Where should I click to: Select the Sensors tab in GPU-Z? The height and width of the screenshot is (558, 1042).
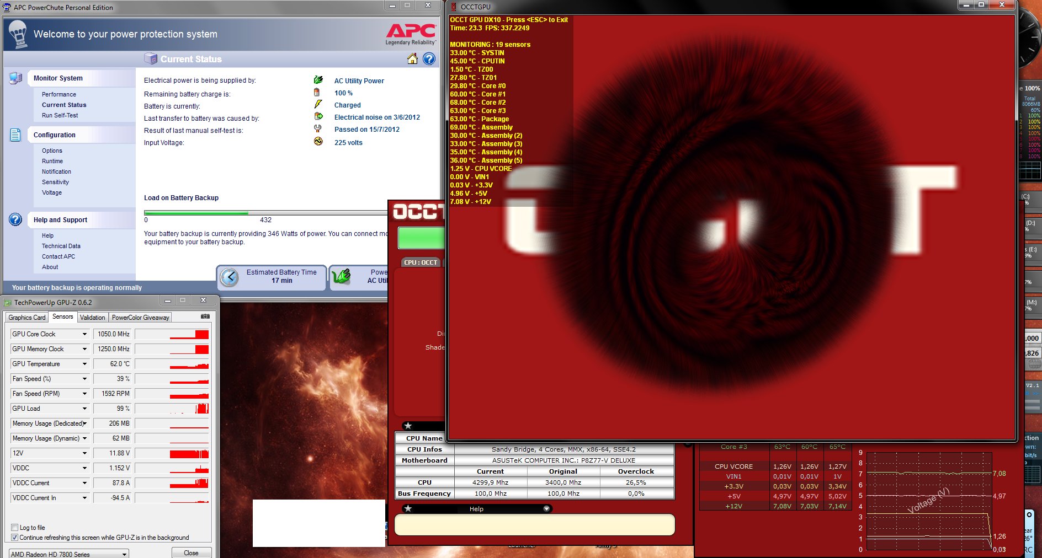click(62, 316)
